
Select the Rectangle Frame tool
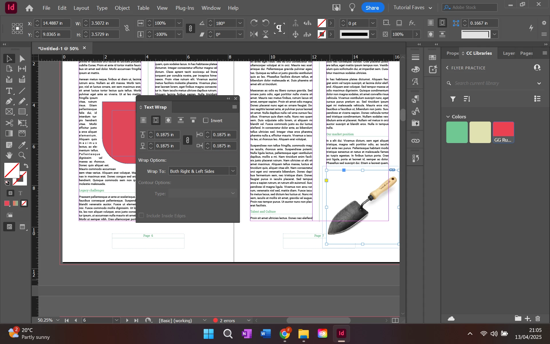click(9, 112)
